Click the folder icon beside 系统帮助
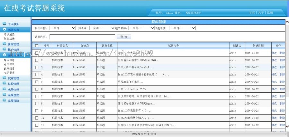 [x=4, y=100]
